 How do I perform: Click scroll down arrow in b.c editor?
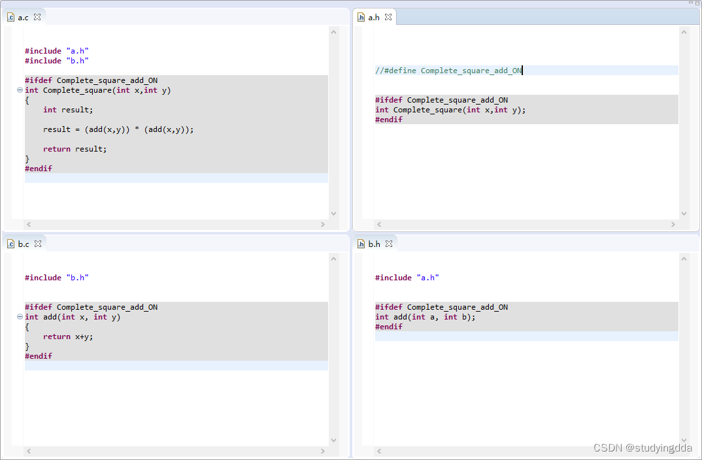tap(333, 440)
